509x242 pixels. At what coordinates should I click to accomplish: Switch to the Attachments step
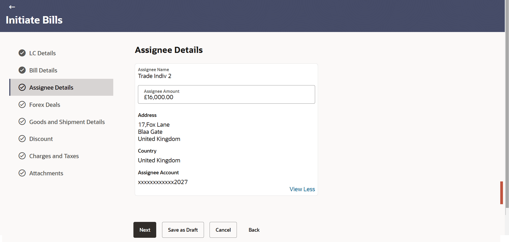[46, 173]
